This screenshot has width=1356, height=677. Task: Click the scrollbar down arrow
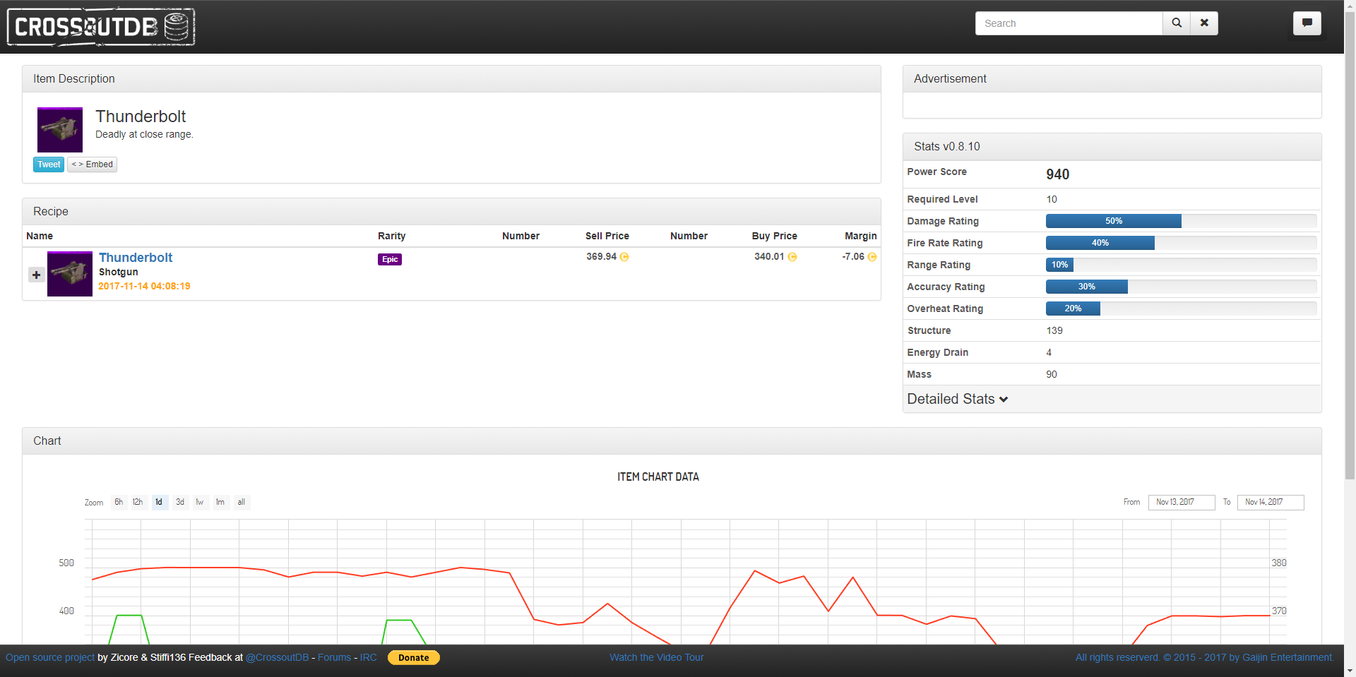(x=1350, y=671)
